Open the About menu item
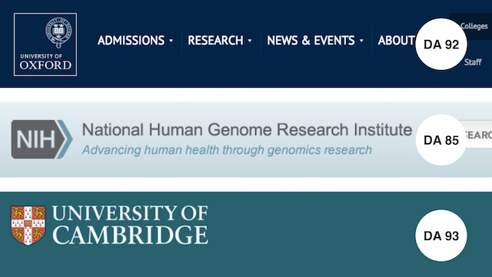This screenshot has height=277, width=492. point(397,41)
